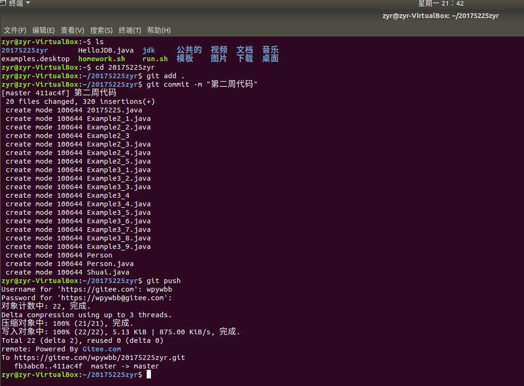The image size is (524, 386).
Task: Click the 文档 folder name
Action: click(x=244, y=50)
